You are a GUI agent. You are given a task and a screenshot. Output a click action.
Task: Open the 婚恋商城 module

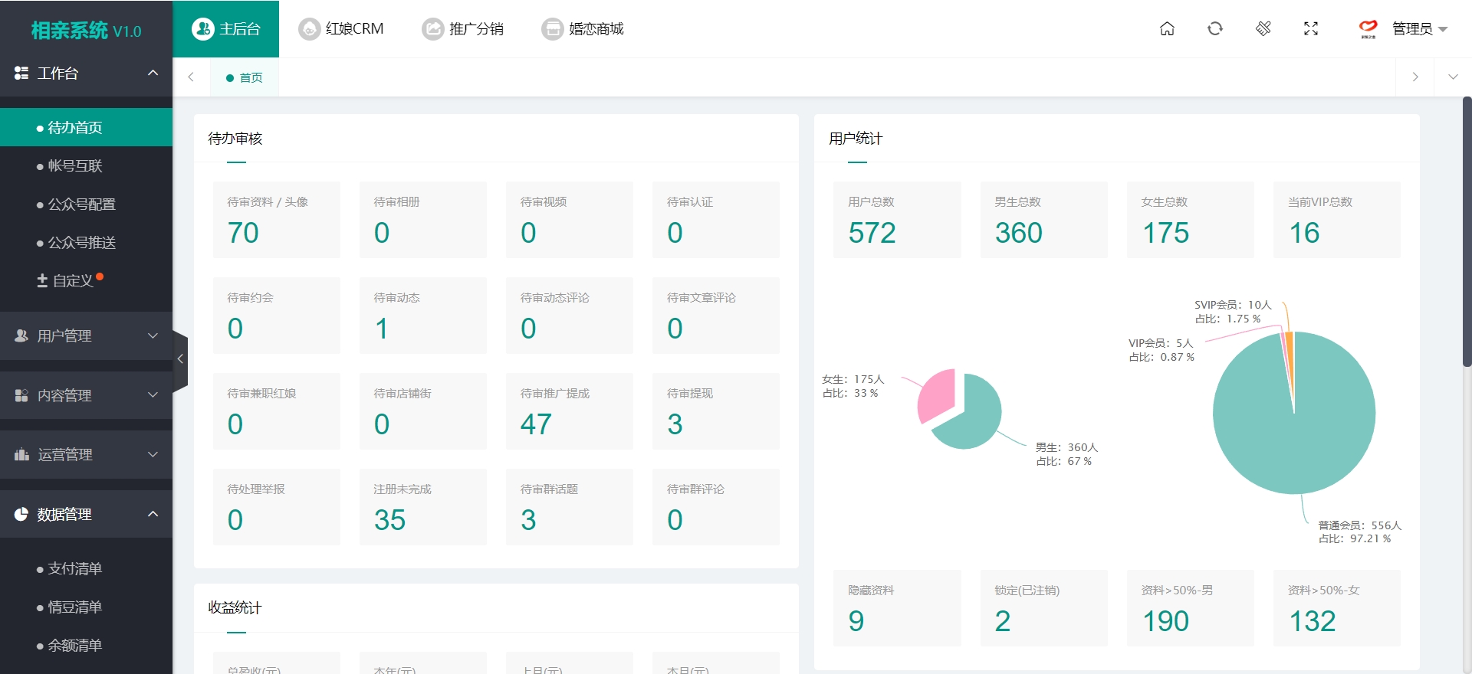pos(583,29)
